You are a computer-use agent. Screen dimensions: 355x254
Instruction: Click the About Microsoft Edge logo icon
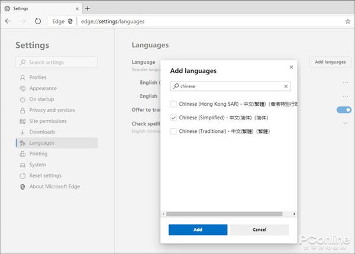point(22,187)
